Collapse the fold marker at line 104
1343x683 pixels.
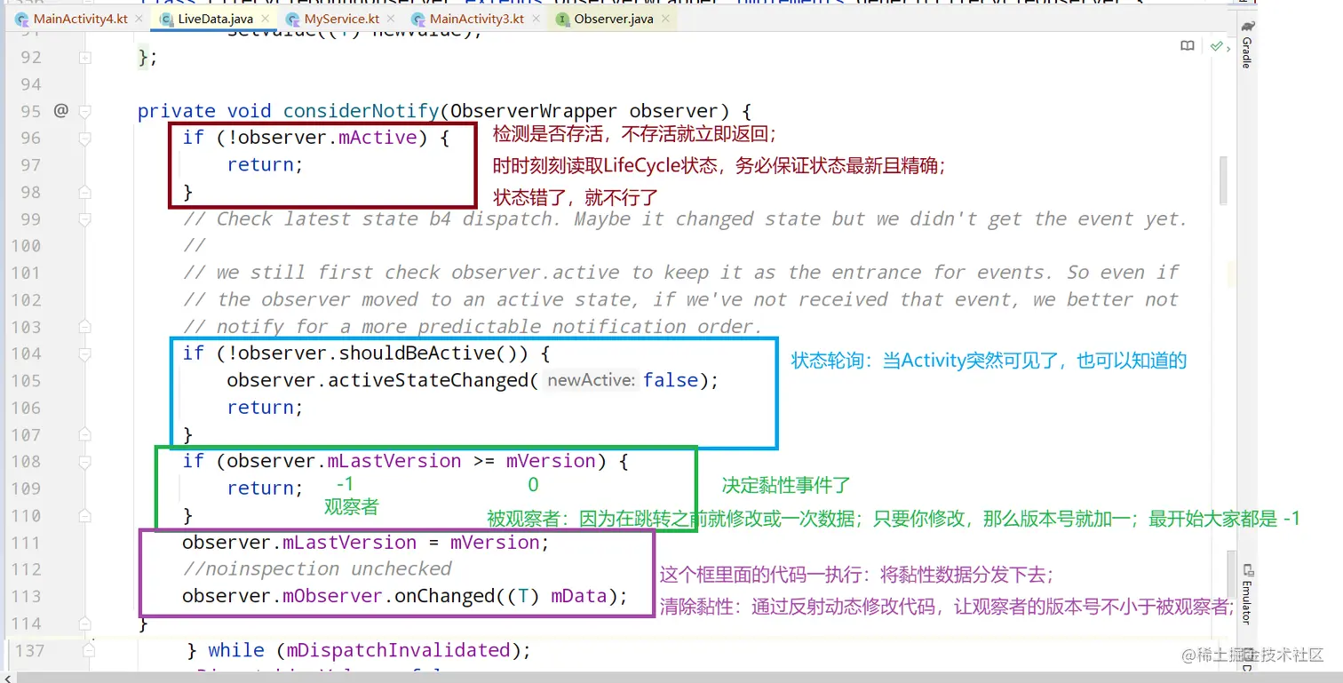coord(84,353)
